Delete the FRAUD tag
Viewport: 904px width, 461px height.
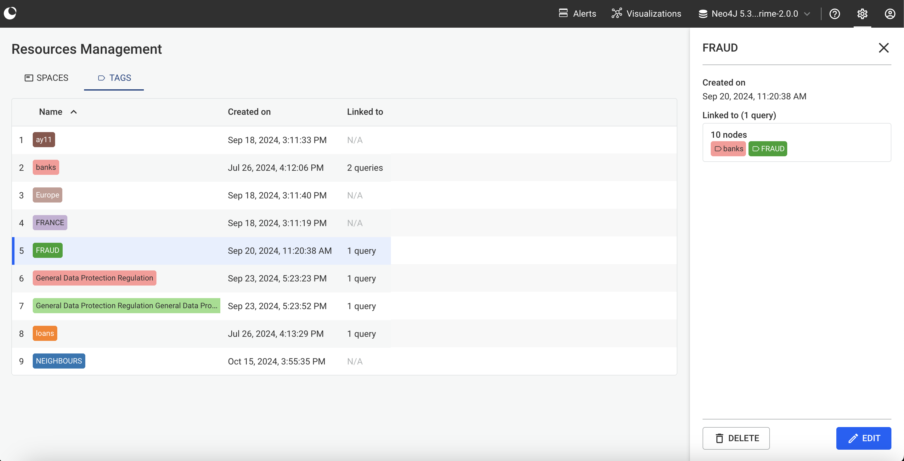click(x=736, y=438)
